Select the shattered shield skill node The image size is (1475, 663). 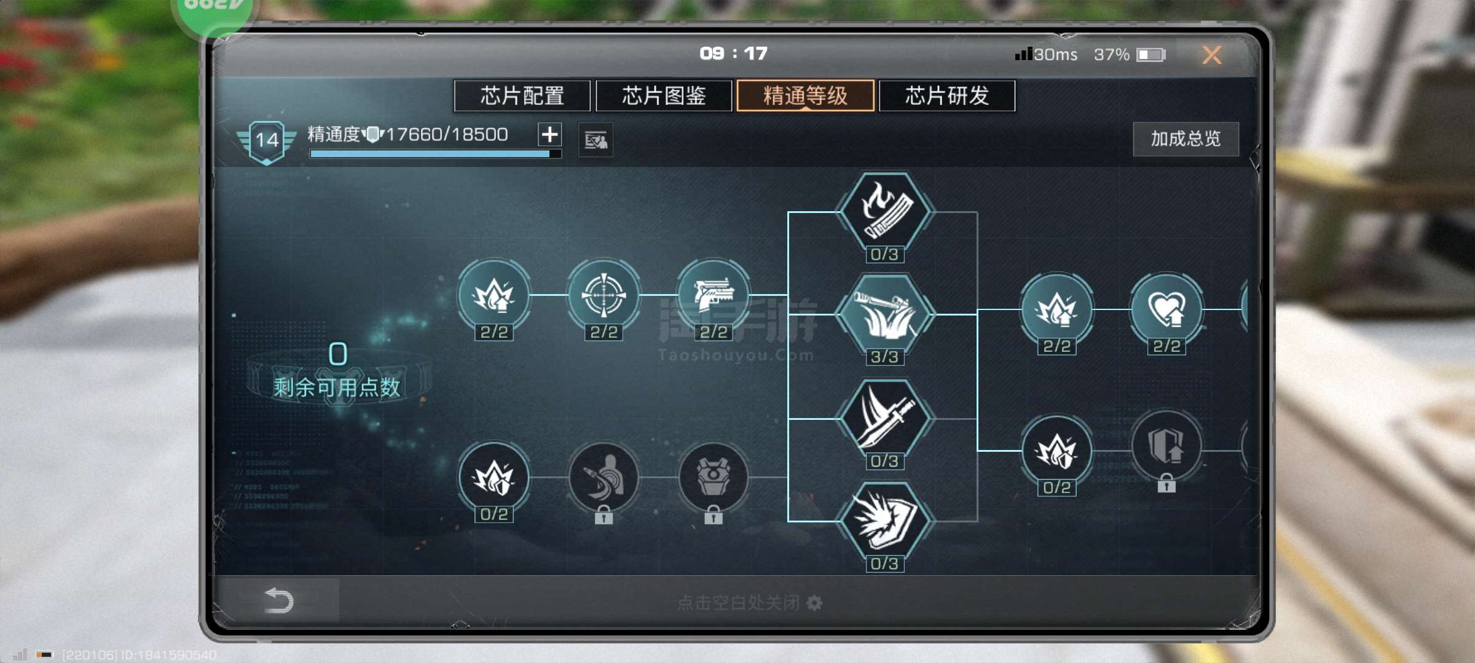(x=884, y=521)
